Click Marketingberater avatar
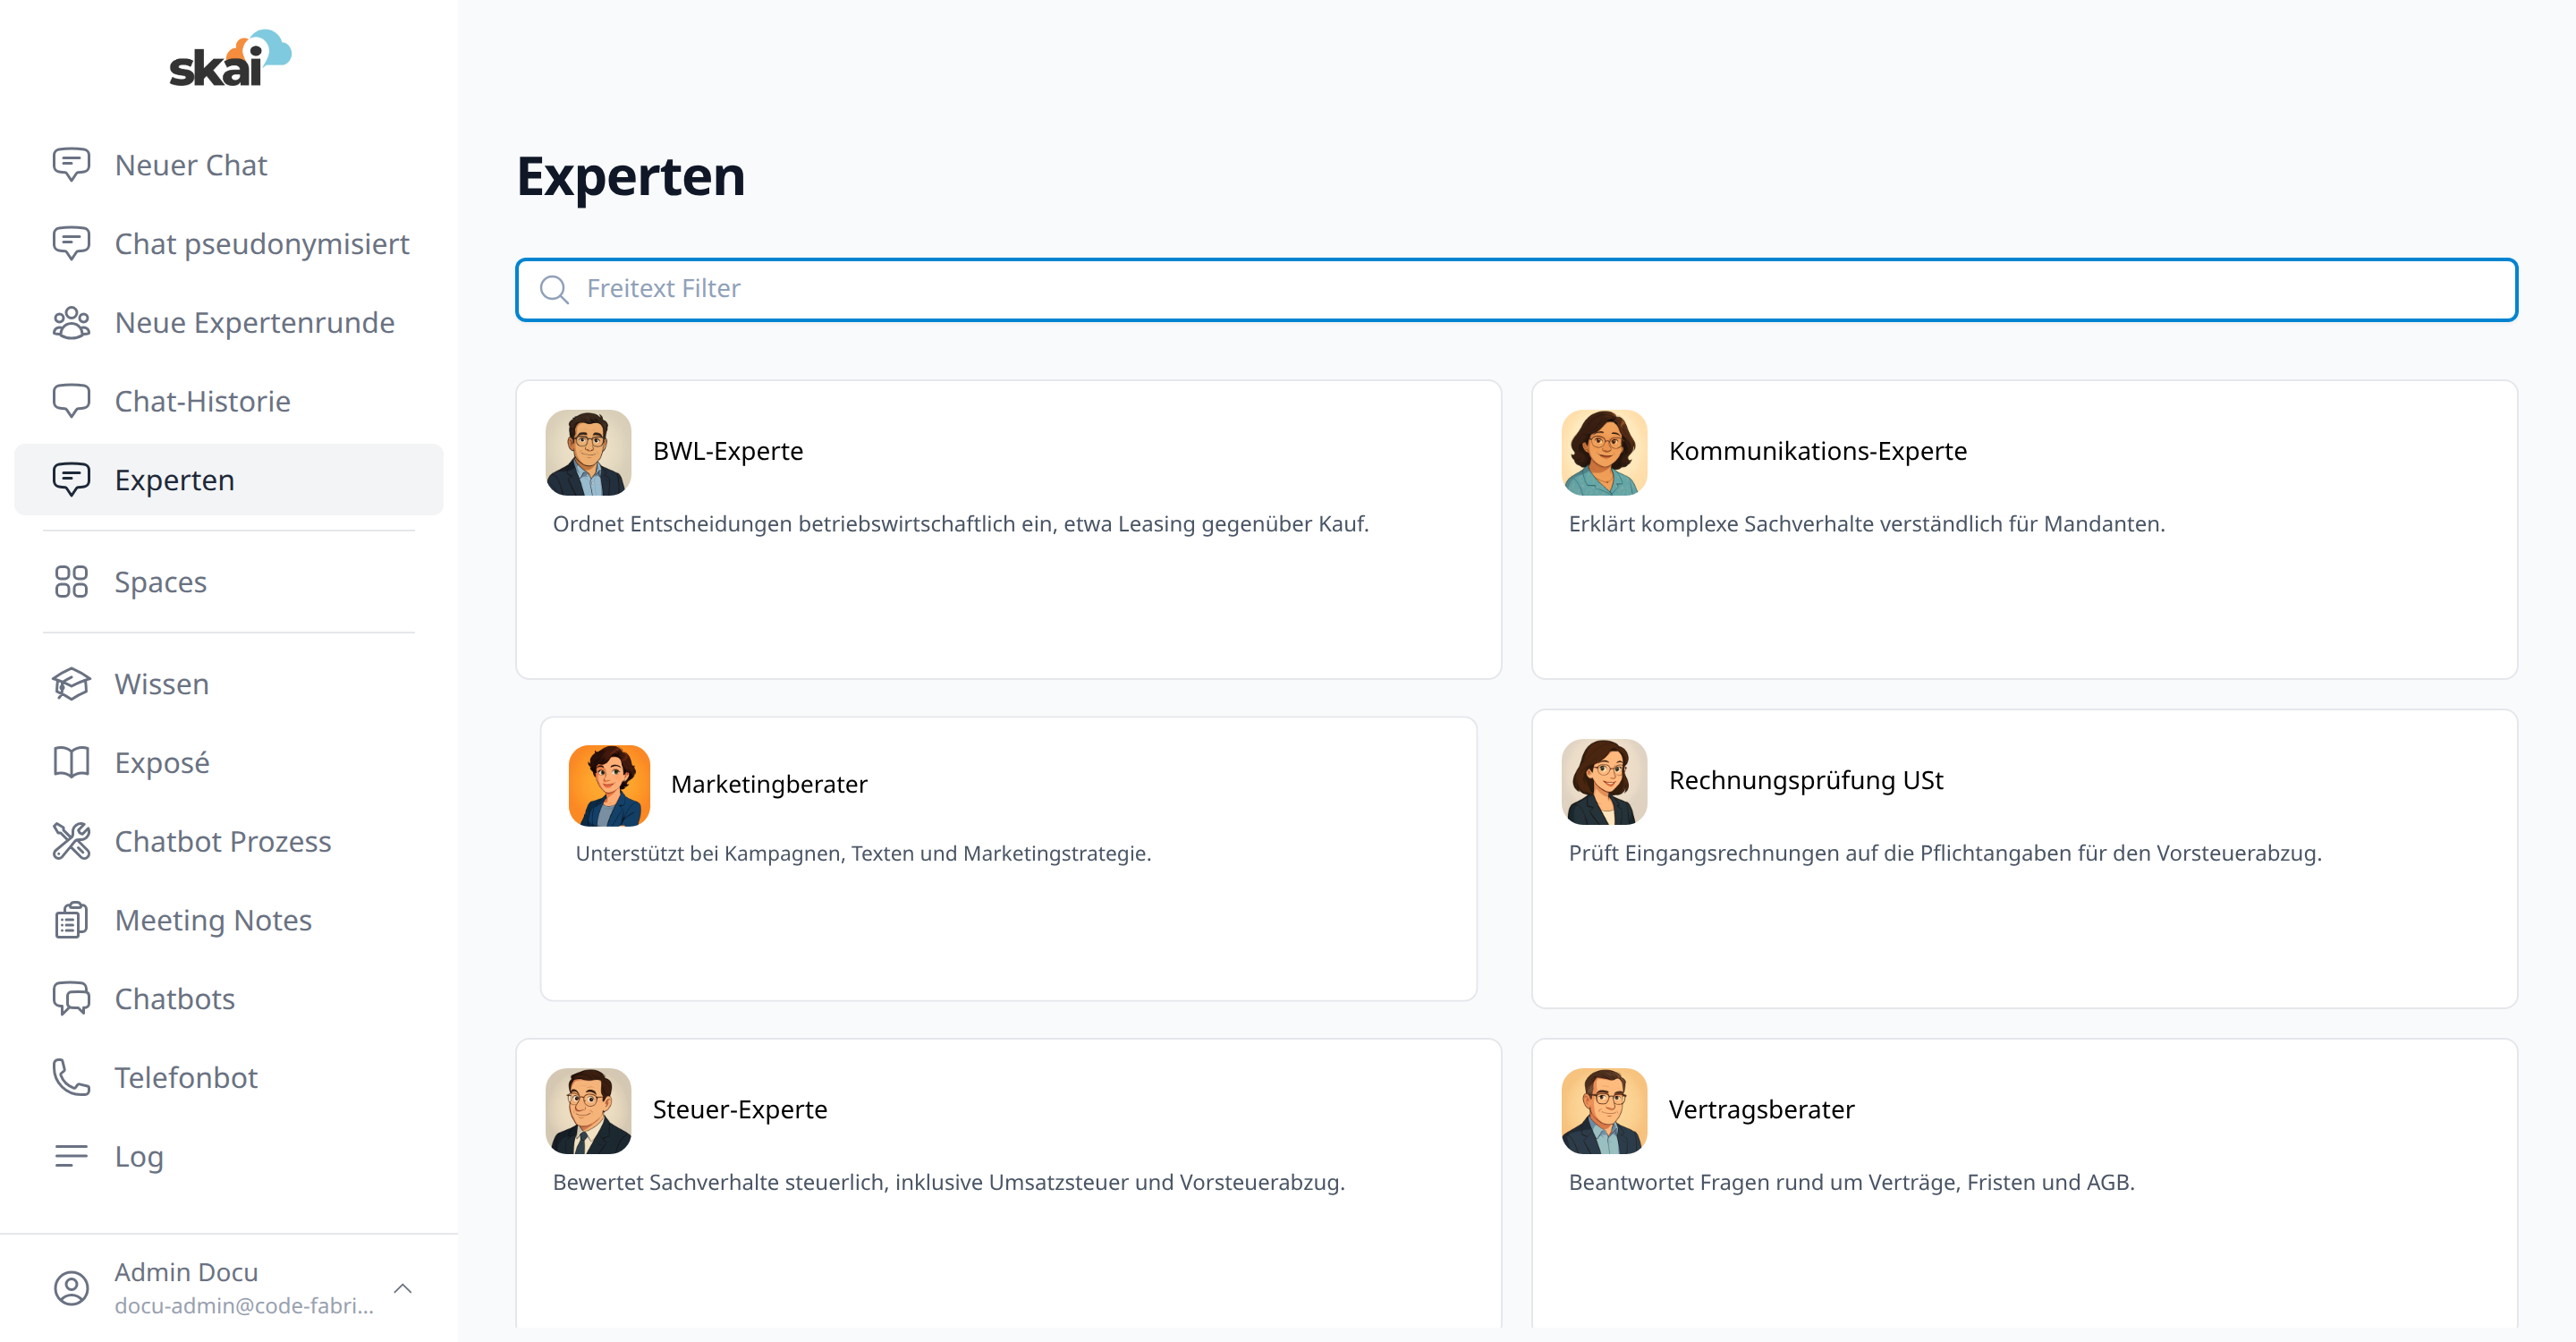Screen dimensions: 2576x1342 click(x=609, y=785)
